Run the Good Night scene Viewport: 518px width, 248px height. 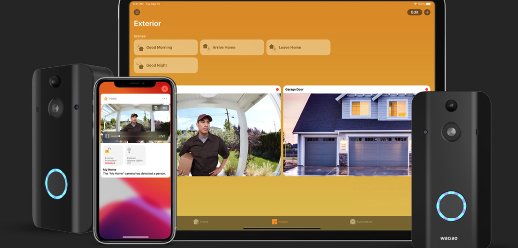166,65
